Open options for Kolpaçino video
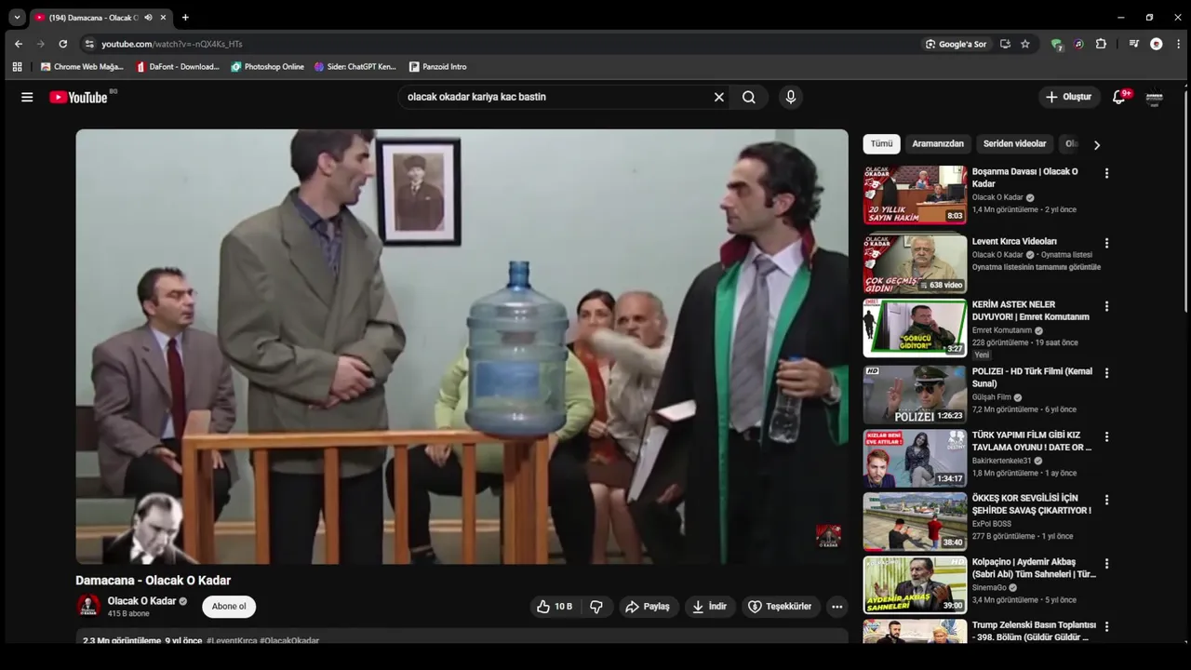 coord(1106,563)
